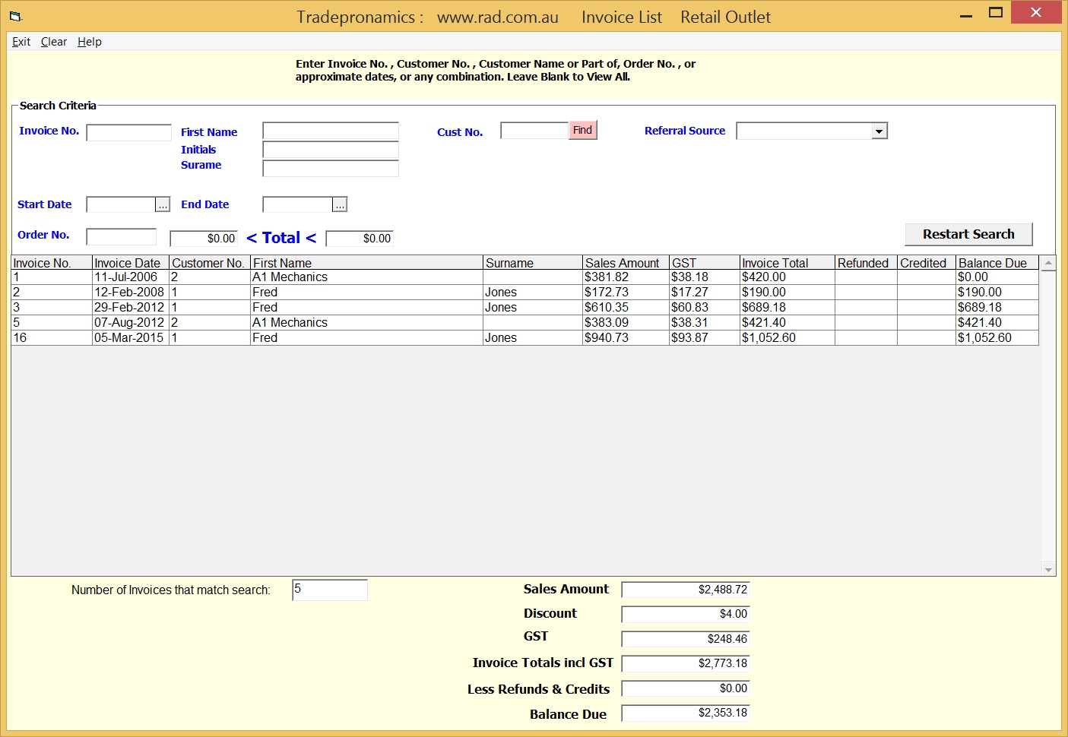This screenshot has width=1068, height=737.
Task: Open the Help menu
Action: point(90,42)
